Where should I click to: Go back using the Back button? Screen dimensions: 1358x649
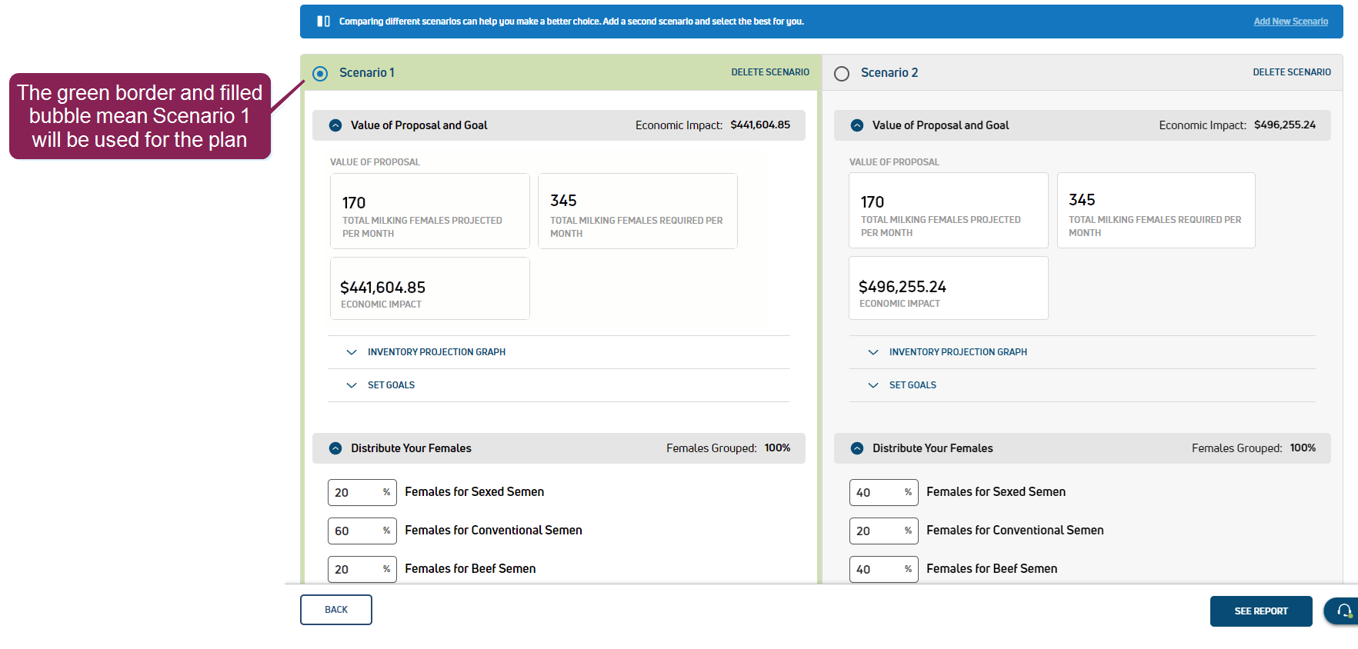coord(336,610)
